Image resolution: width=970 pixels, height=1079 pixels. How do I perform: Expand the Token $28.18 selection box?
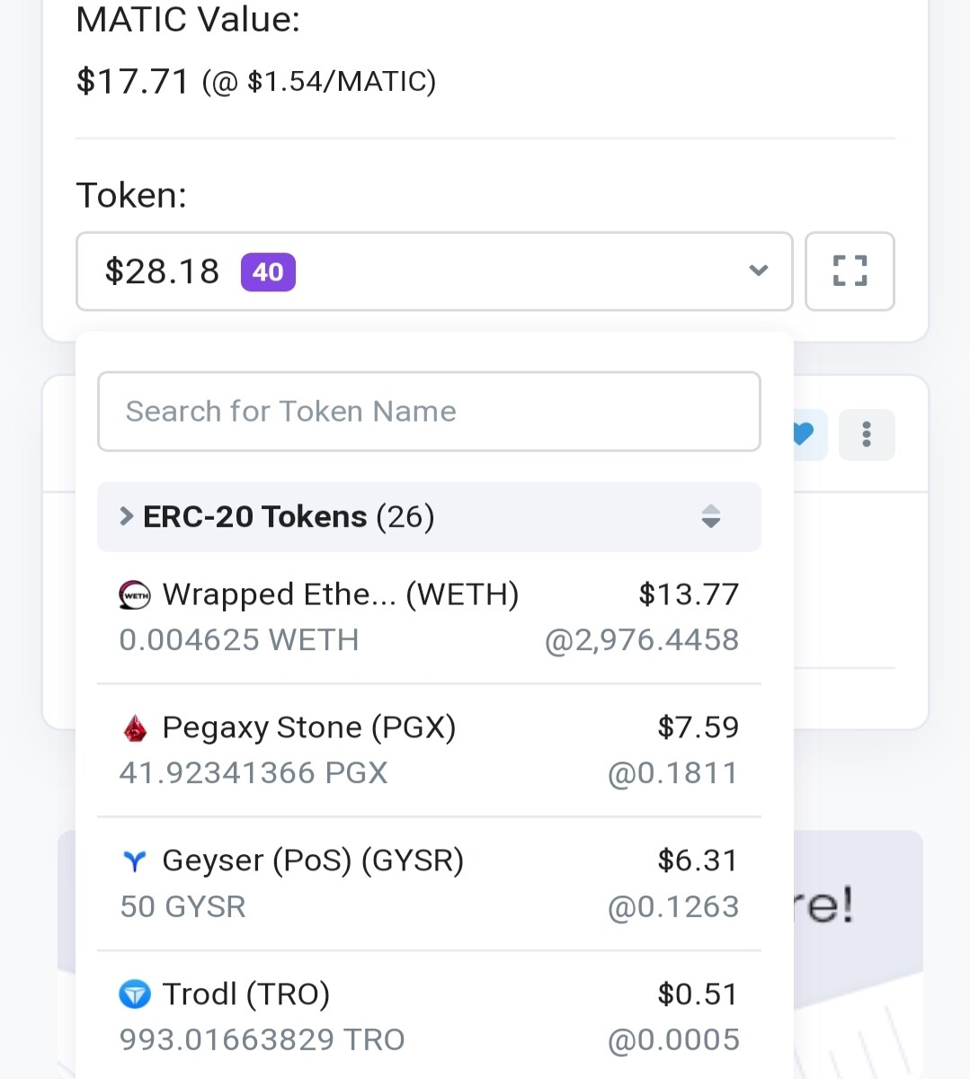434,272
